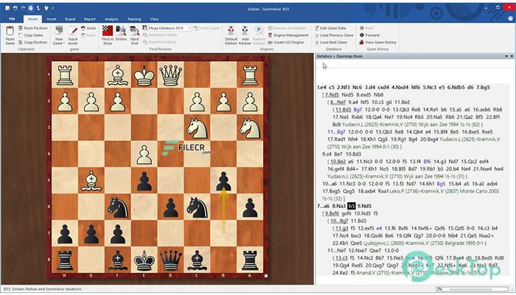The image size is (516, 295).
Task: Click Load Previous Game
Action: [x=334, y=35]
